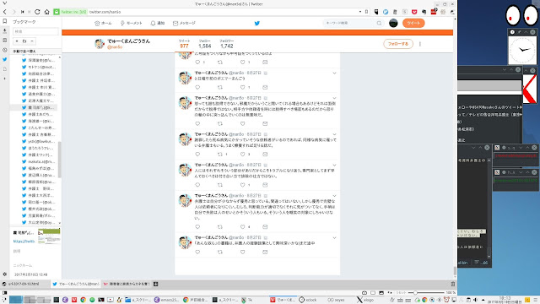Viewport: 540px width, 304px height.
Task: Open bookmark preview thumbnail
Action: tap(49, 236)
